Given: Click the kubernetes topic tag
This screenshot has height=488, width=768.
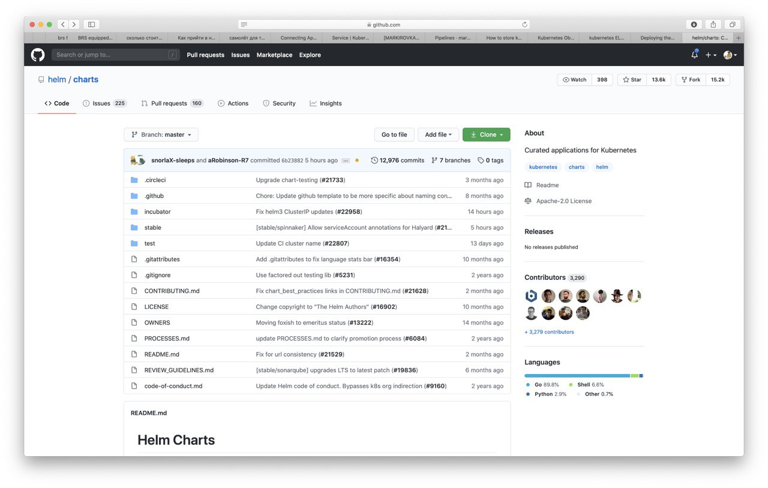Looking at the screenshot, I should (x=543, y=167).
